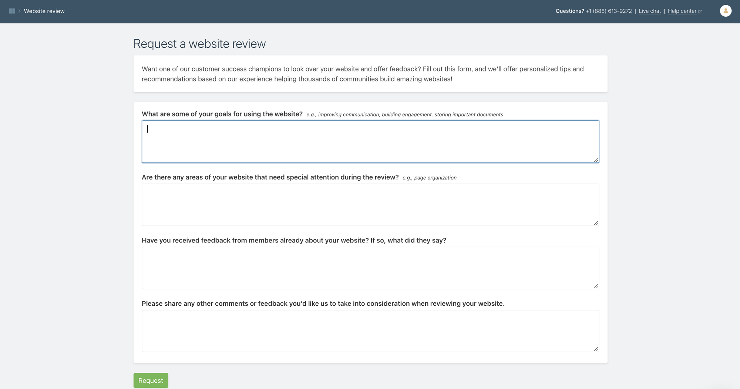This screenshot has height=389, width=740.
Task: Click the phone number +1 (888) 613-9272
Action: [609, 11]
